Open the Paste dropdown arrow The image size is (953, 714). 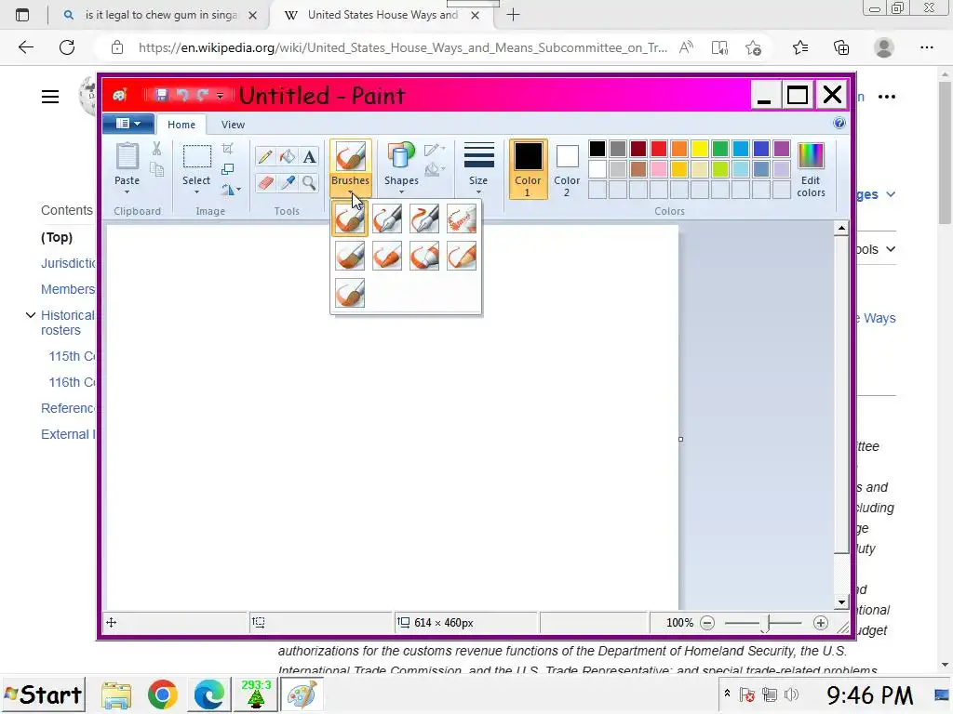(x=127, y=192)
